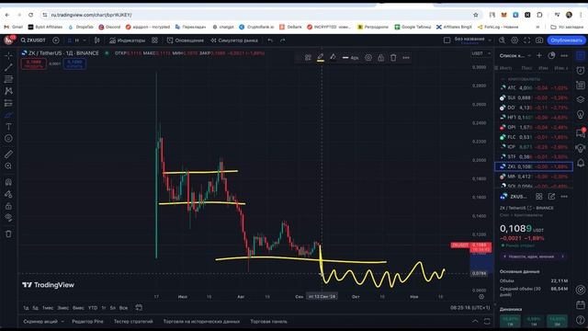Viewport: 588px width, 331px height.
Task: Open the Тестер стратегий tab
Action: (x=133, y=322)
